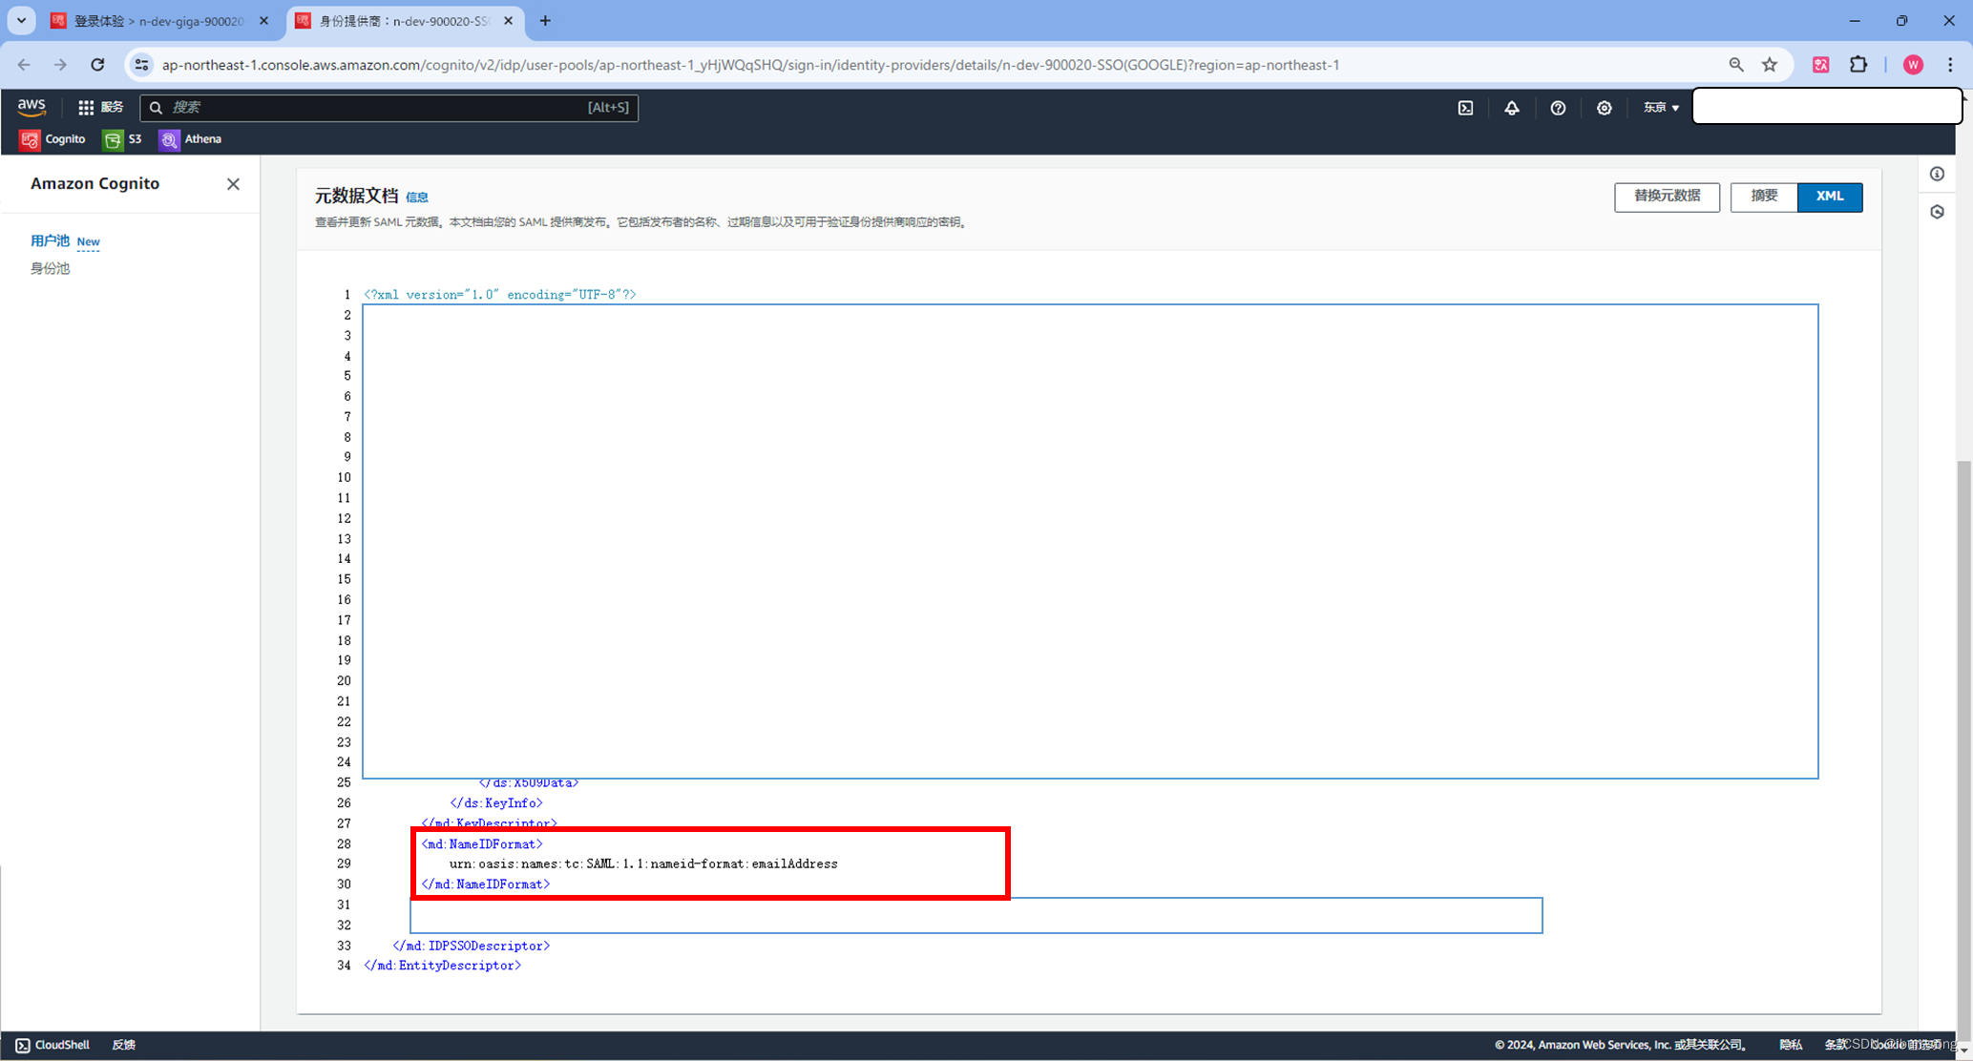Open the tab search dropdown arrow
Image resolution: width=1973 pixels, height=1061 pixels.
[x=21, y=21]
